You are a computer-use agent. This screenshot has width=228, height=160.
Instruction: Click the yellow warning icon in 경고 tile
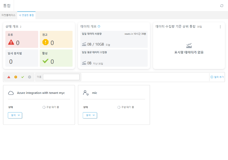pyautogui.click(x=45, y=42)
